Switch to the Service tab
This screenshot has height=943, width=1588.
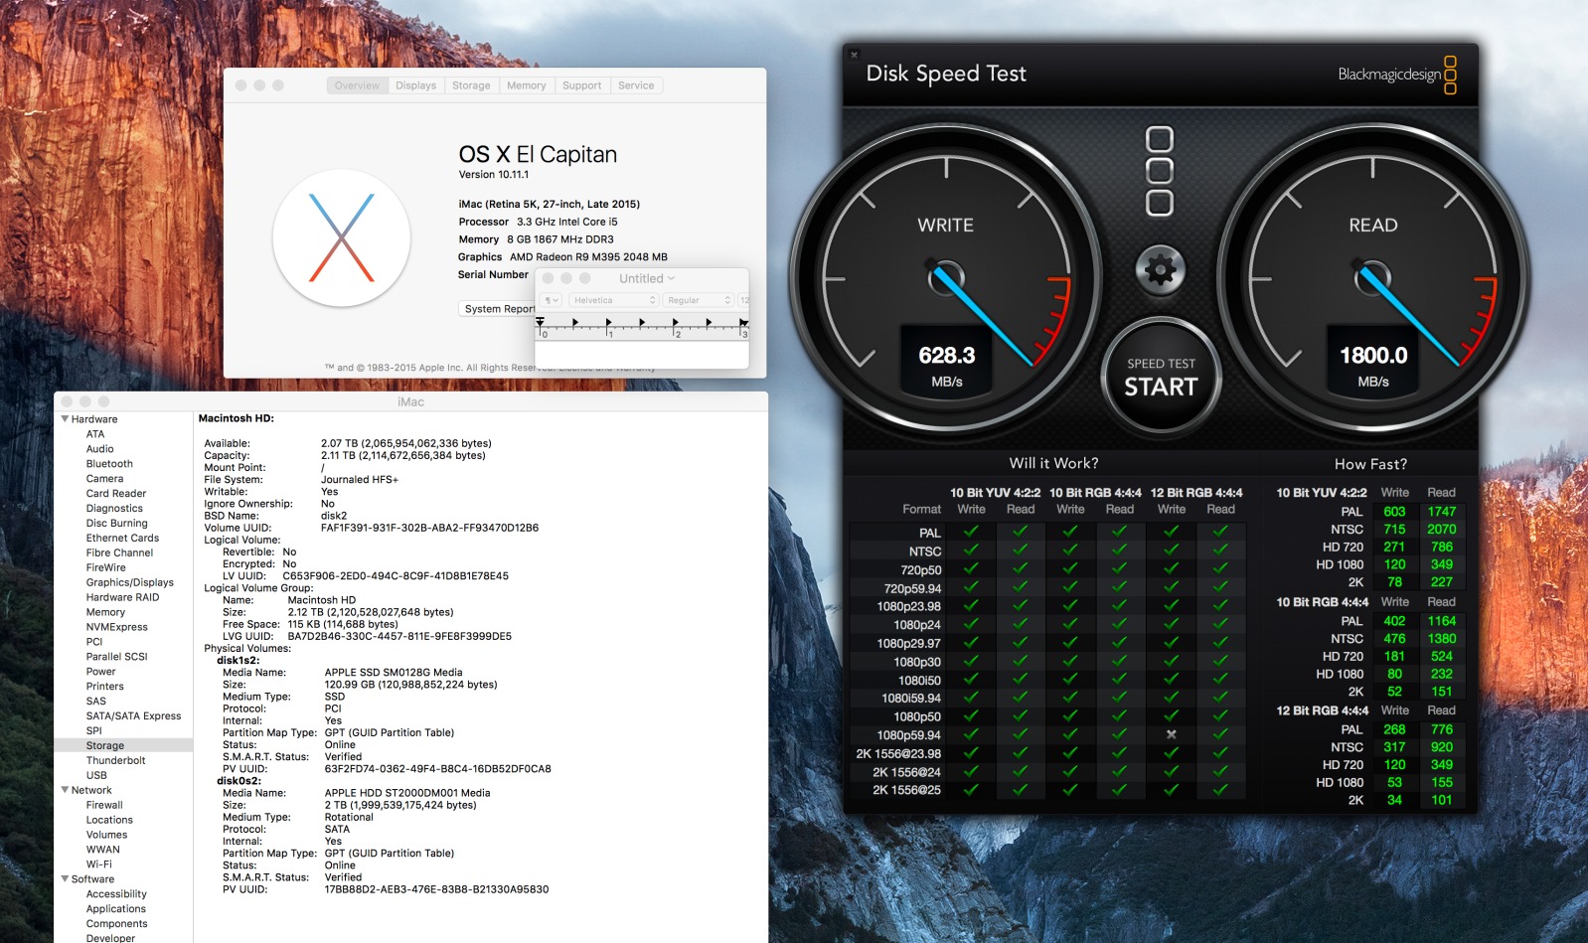[x=636, y=85]
